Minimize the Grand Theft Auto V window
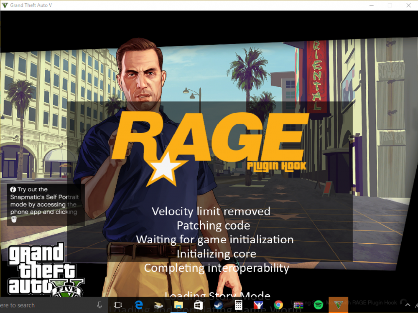This screenshot has height=313, width=418. [371, 5]
